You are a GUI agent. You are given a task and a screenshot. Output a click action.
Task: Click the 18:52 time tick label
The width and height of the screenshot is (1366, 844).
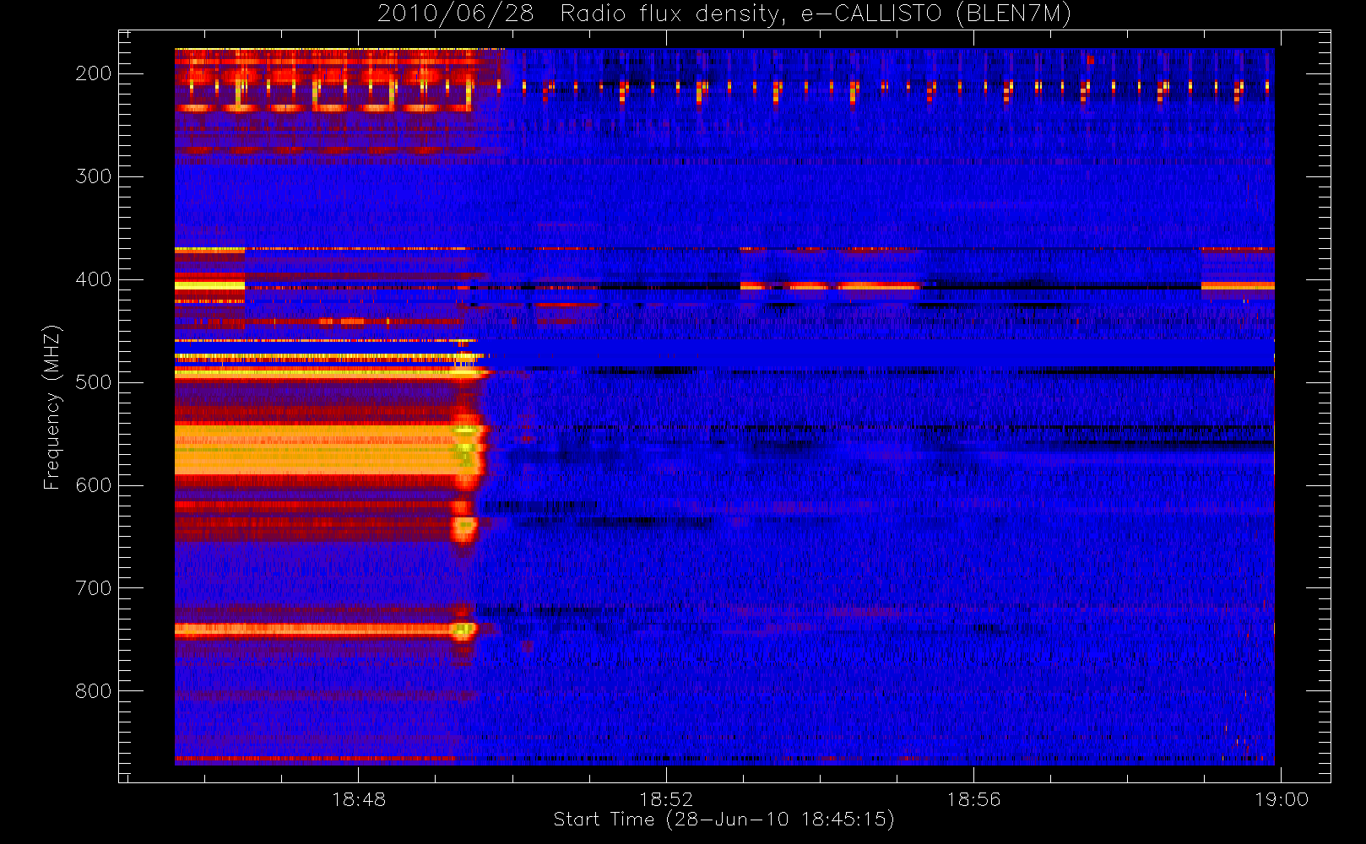click(x=666, y=799)
